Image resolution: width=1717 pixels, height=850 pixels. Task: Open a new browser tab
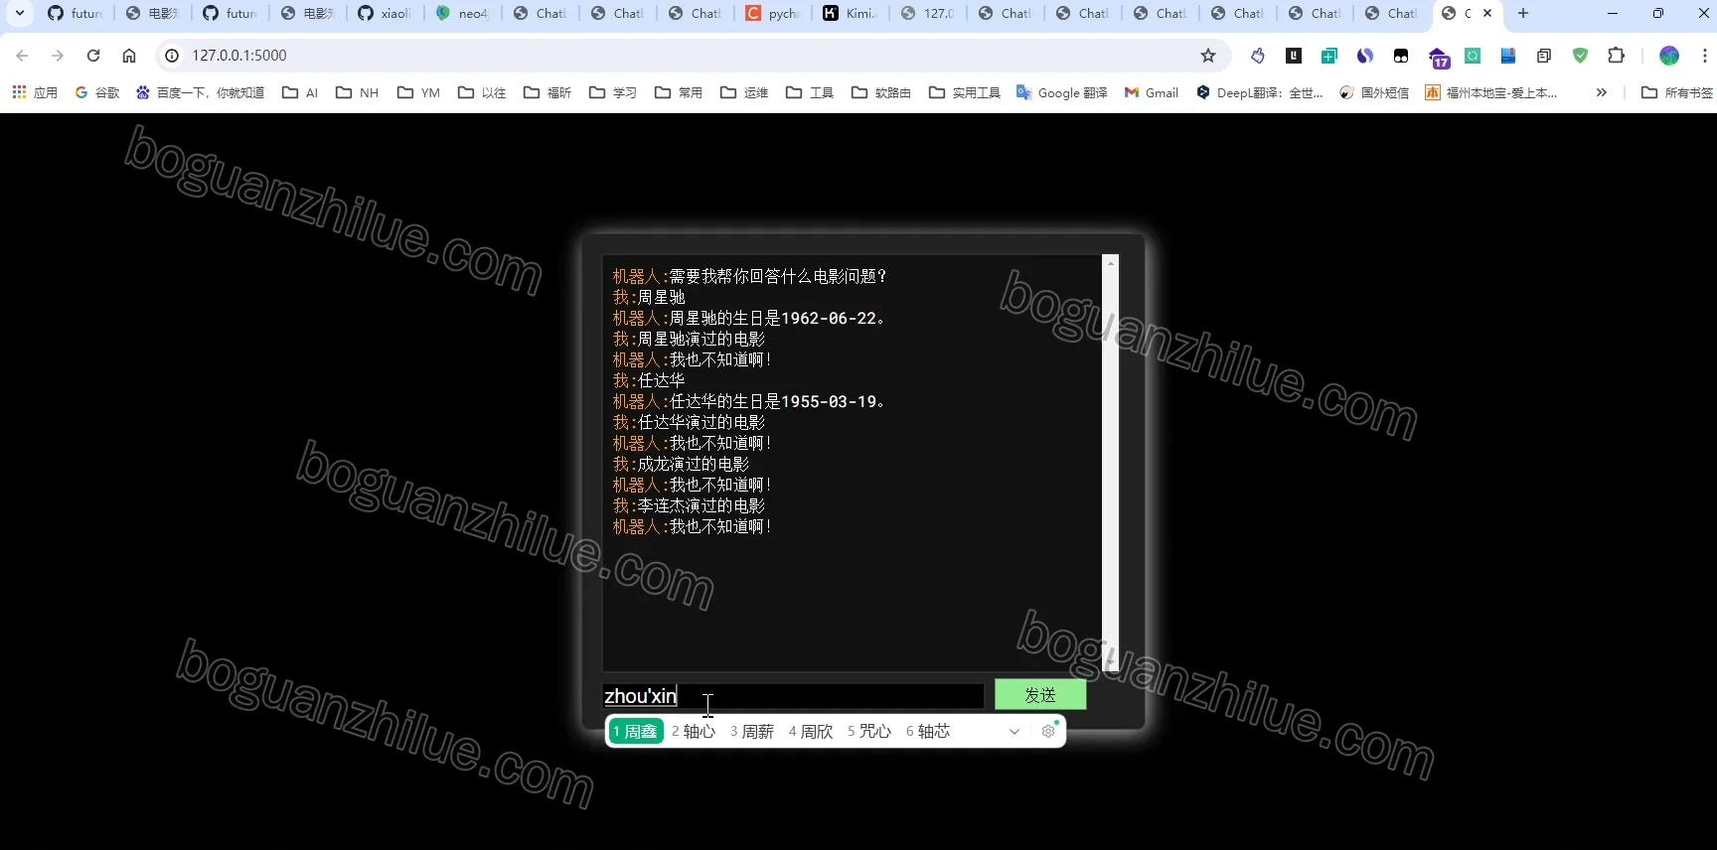tap(1523, 13)
